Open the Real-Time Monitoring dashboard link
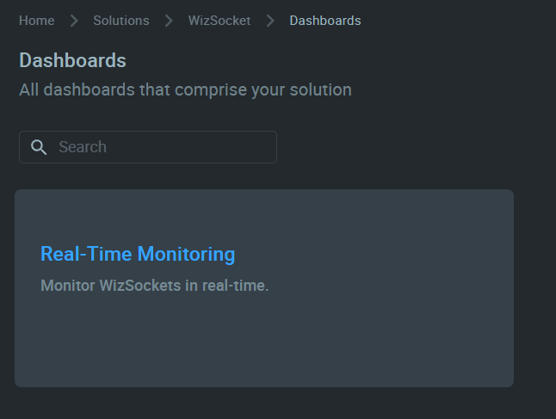The image size is (556, 419). coord(138,254)
